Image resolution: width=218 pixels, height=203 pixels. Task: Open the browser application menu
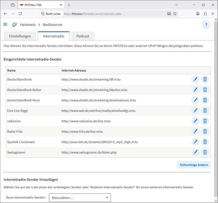(213, 14)
